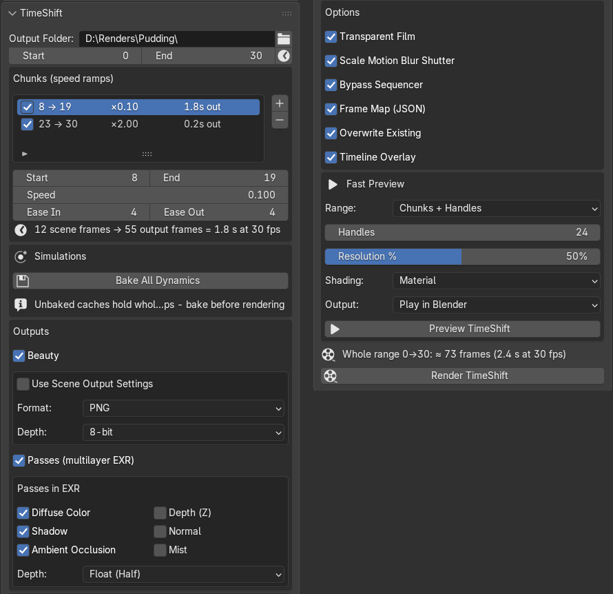Open the Float (Half) depth dropdown
The height and width of the screenshot is (594, 613).
183,575
